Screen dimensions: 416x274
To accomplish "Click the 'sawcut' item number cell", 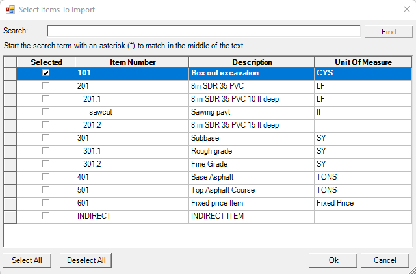I will coord(132,113).
